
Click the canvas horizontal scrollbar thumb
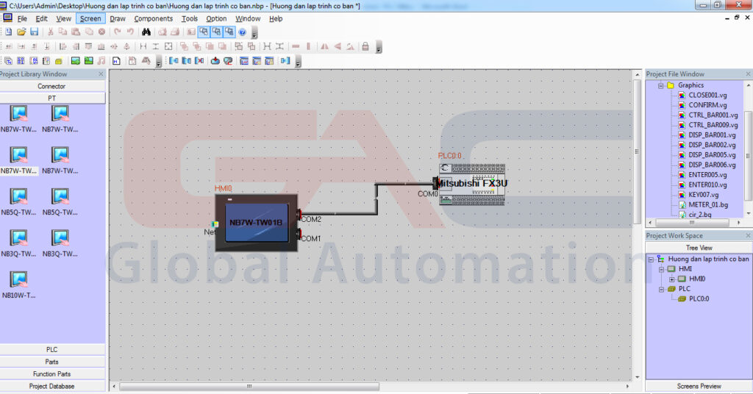249,387
